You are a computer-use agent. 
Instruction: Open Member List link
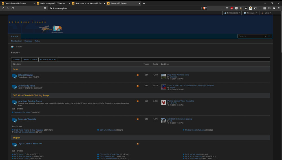(x=16, y=41)
